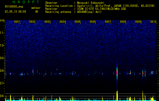Click the 0.7 frequency axis label

tap(2, 83)
